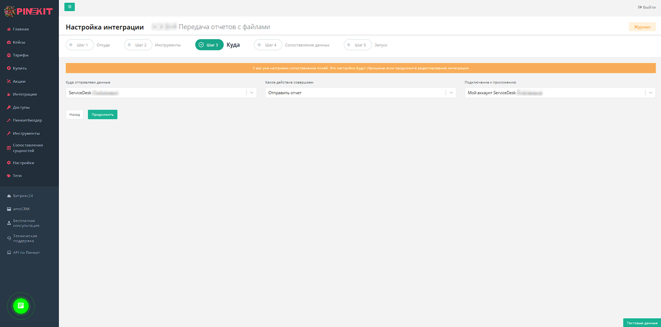Go to the Настройки sidebar item

point(23,163)
